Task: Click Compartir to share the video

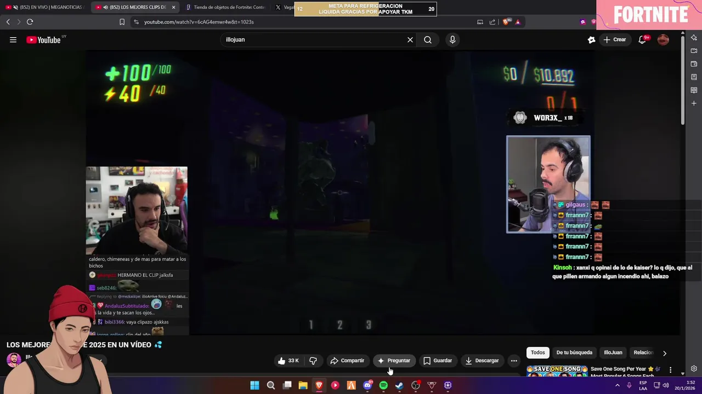Action: [x=347, y=361]
